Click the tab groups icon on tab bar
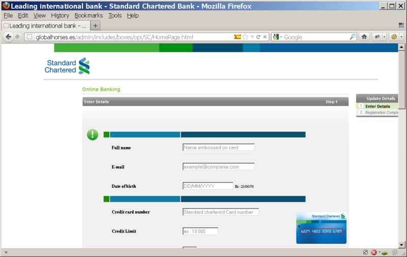This screenshot has height=257, width=407. coord(401,25)
